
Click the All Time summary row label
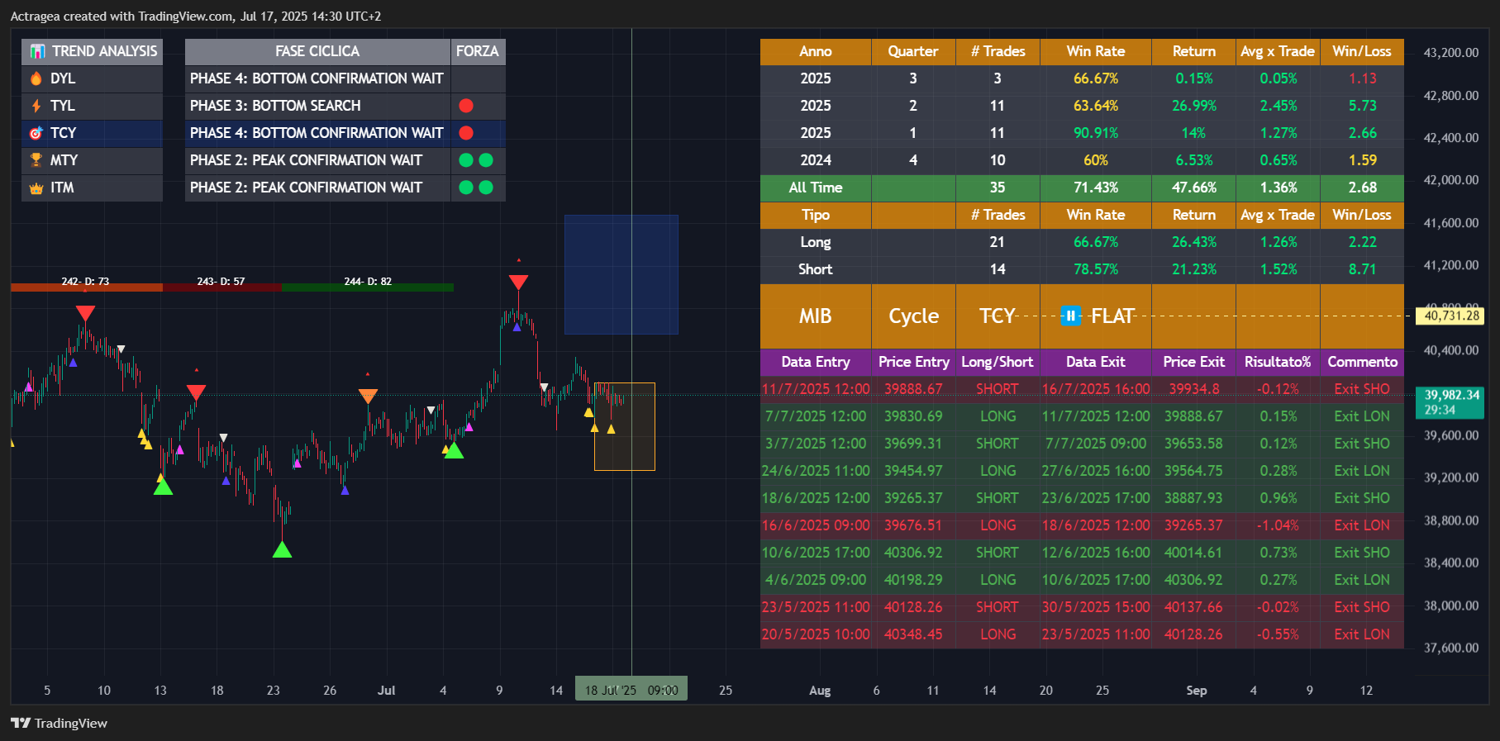tap(816, 188)
